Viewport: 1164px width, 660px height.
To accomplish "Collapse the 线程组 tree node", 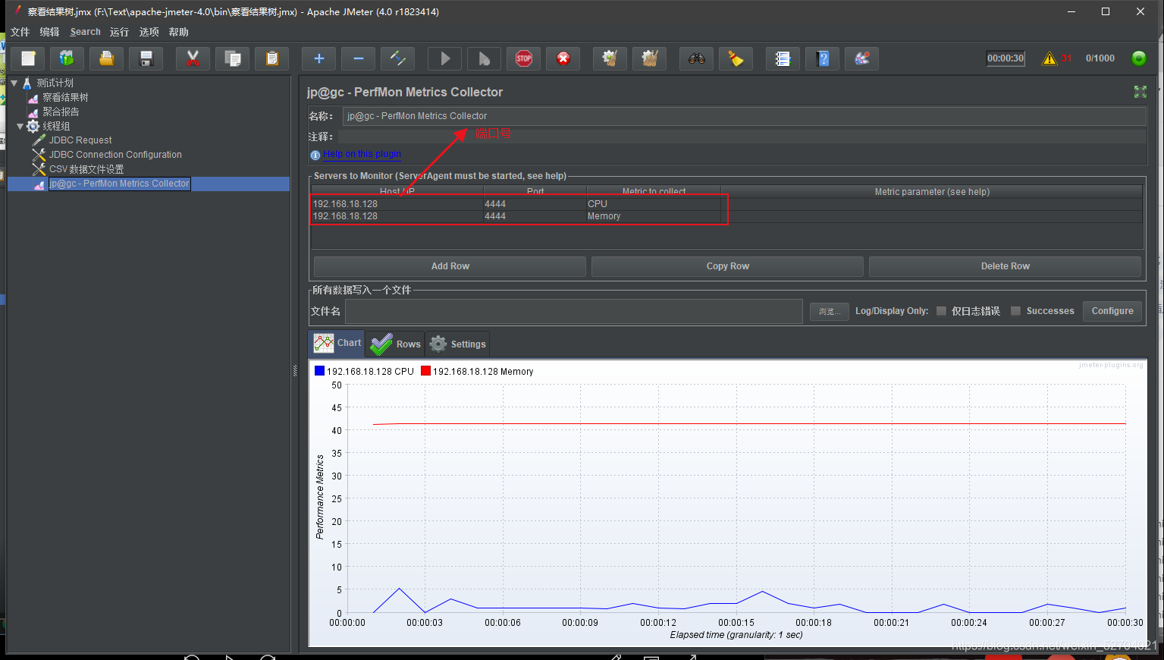I will pyautogui.click(x=20, y=126).
